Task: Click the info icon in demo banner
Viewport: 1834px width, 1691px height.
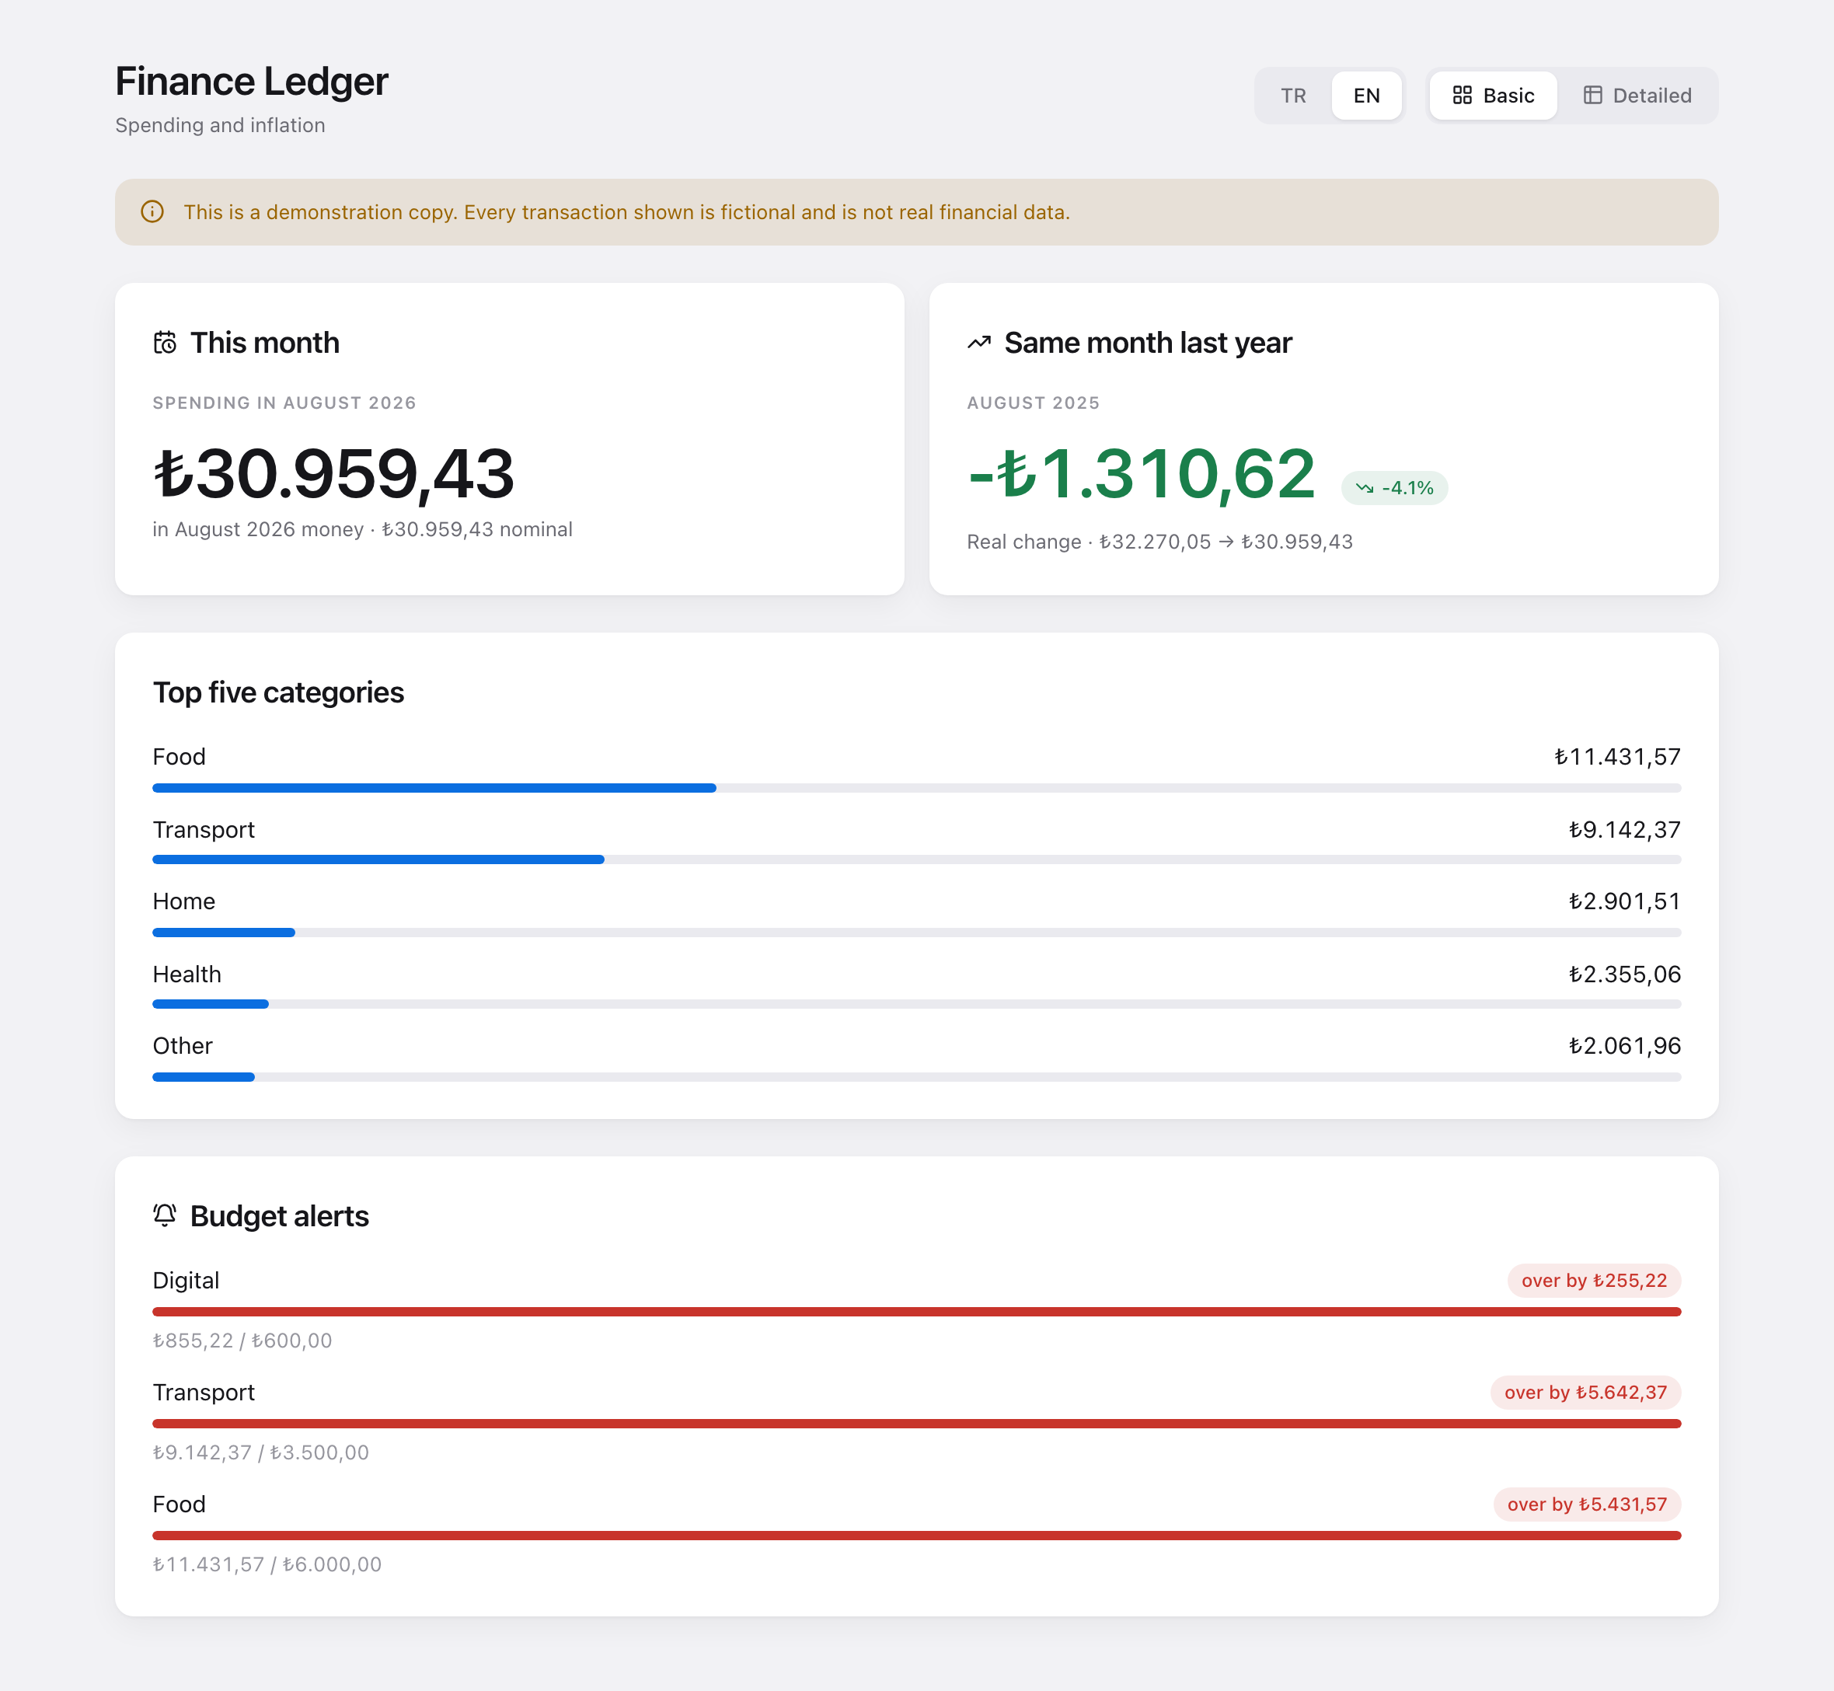Action: pos(152,211)
